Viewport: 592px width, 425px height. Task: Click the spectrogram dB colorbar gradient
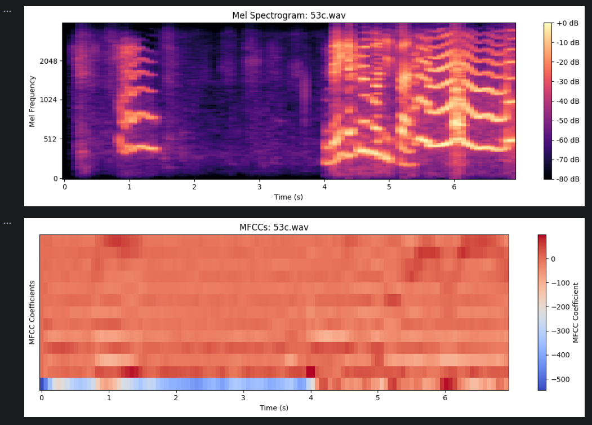[548, 101]
